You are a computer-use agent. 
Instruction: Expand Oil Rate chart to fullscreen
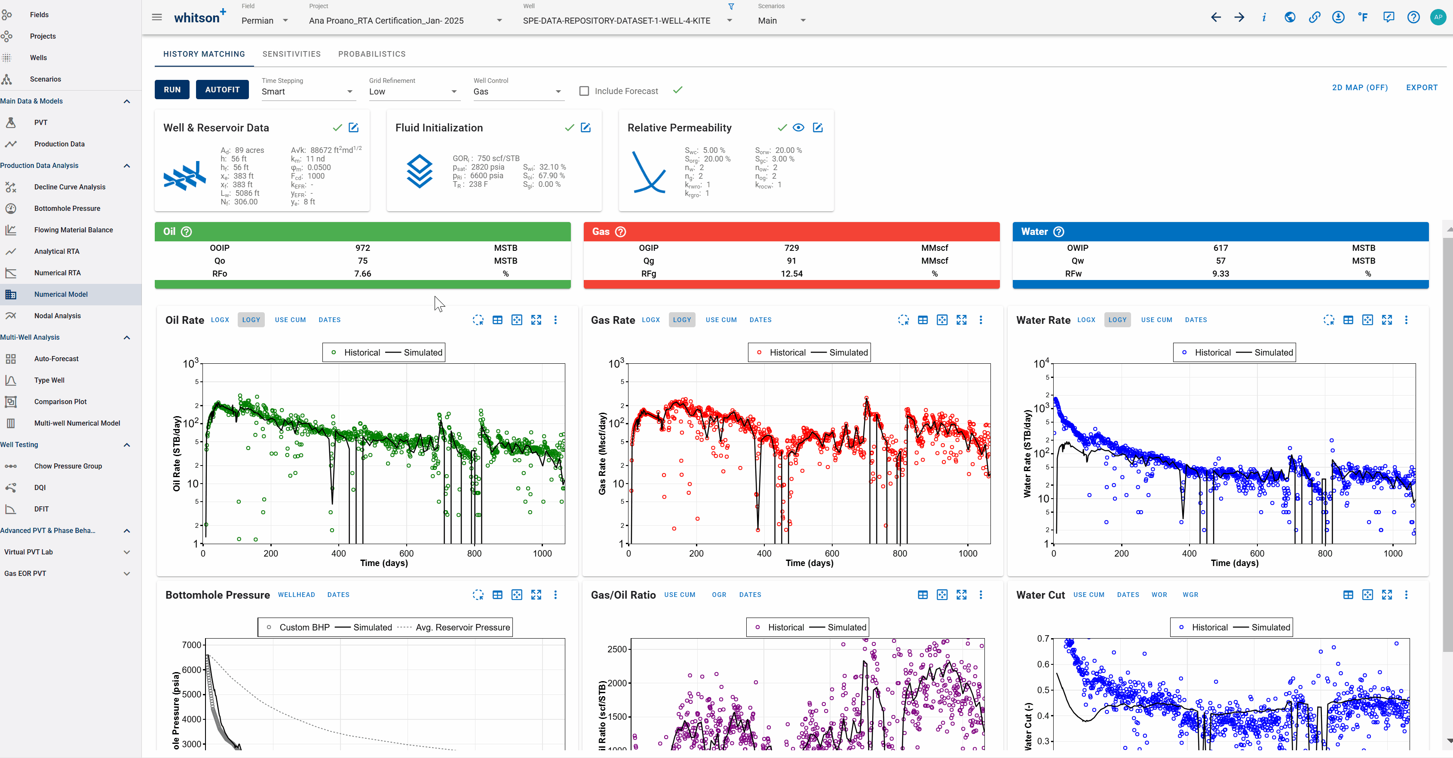[536, 320]
